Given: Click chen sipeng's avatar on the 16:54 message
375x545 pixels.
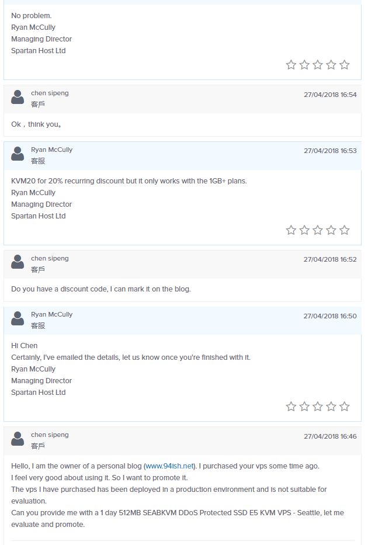Looking at the screenshot, I should coord(18,98).
